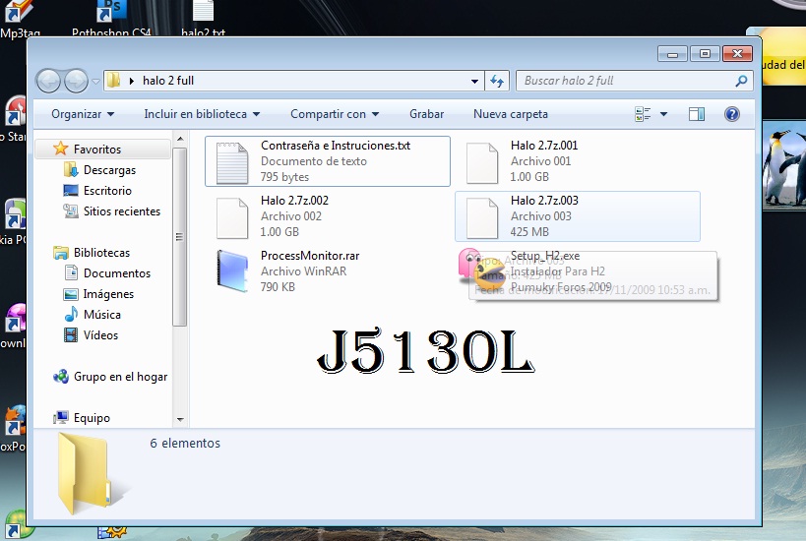Click the folder icon in address bar

113,80
